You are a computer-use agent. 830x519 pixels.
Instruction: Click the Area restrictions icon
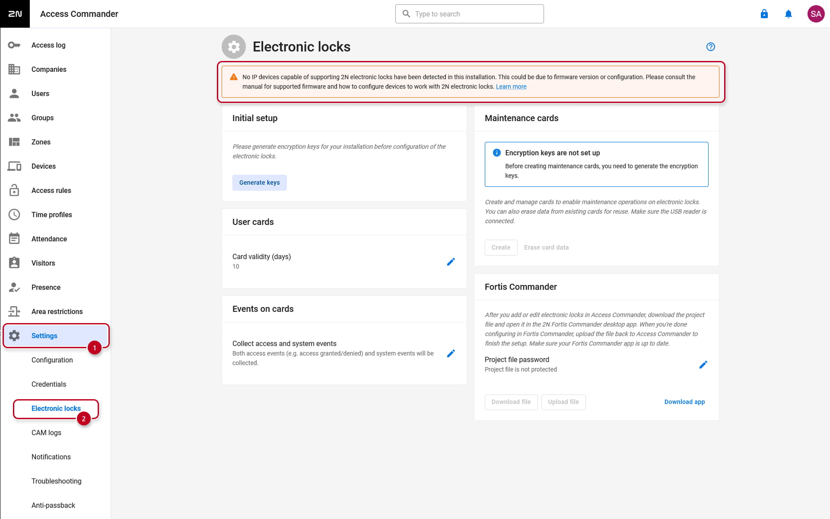[x=14, y=311]
